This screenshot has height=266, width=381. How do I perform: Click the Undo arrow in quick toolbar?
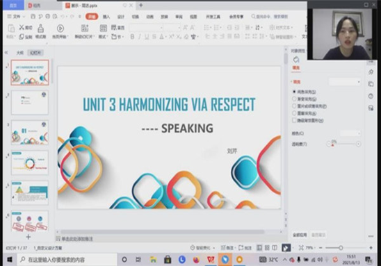(63, 17)
